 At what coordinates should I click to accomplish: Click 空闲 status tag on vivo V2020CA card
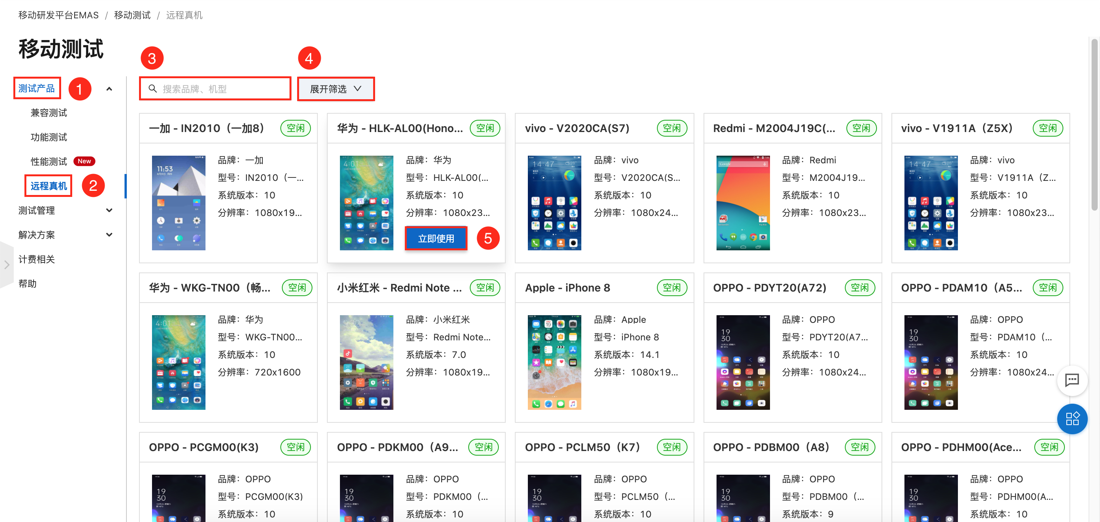672,128
